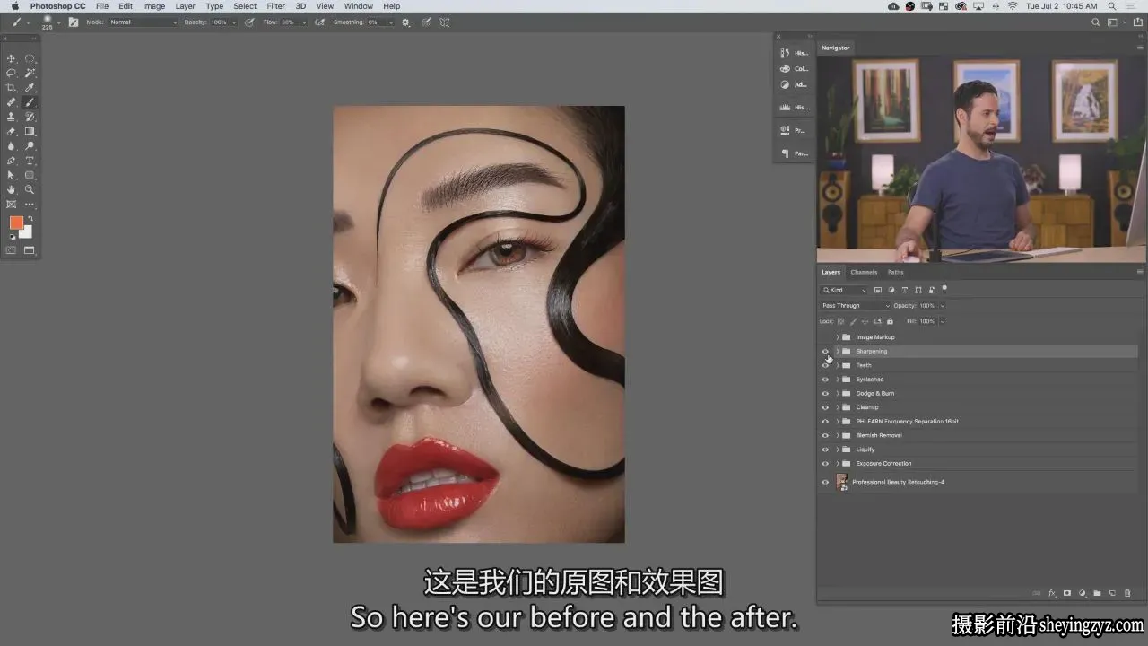The image size is (1148, 646).
Task: Filter layers by type (text) layers
Action: click(x=904, y=290)
